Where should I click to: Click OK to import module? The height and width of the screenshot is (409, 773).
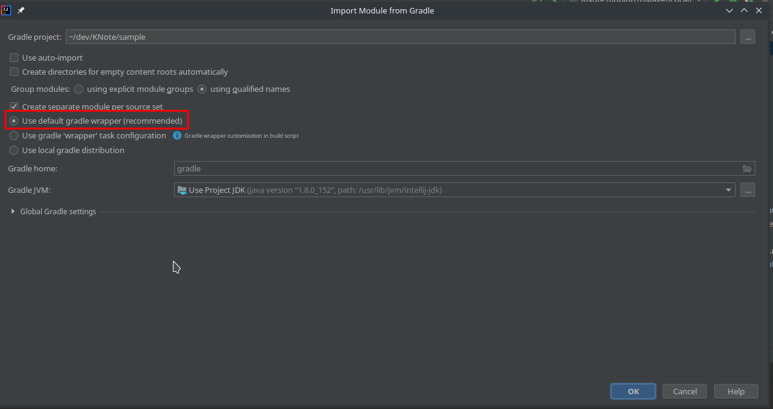(x=633, y=391)
